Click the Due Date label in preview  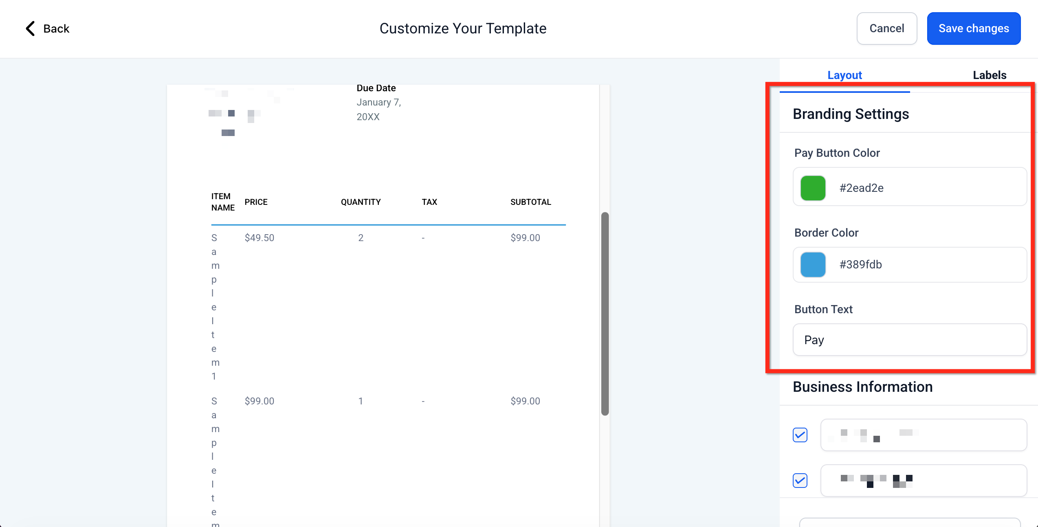click(x=376, y=88)
